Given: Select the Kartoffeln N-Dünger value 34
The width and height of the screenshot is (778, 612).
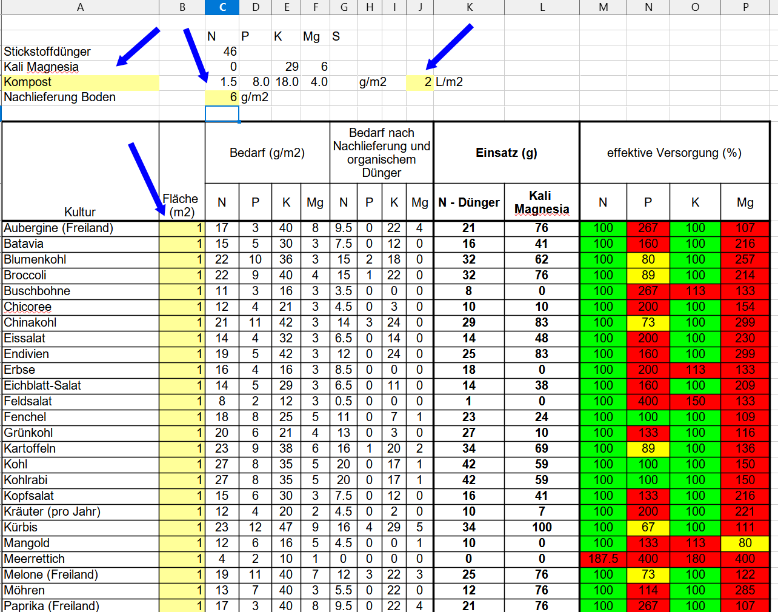Looking at the screenshot, I should (469, 448).
